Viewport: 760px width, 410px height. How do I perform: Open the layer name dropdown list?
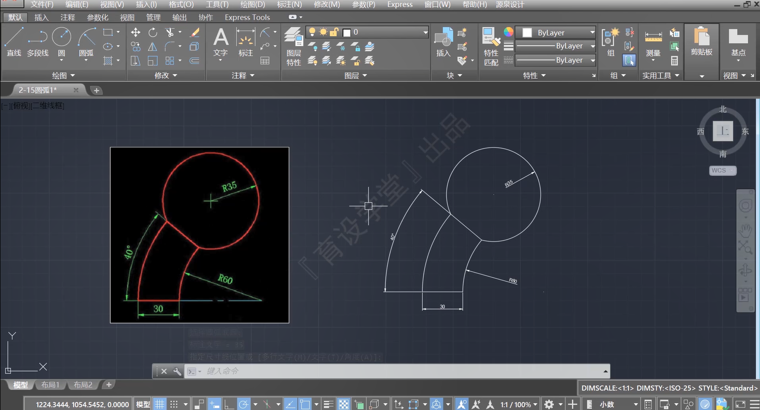[425, 32]
